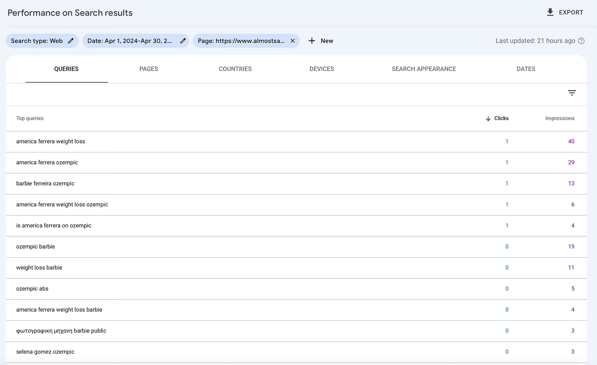
Task: Click the pencil icon on the Date filter
Action: point(182,41)
